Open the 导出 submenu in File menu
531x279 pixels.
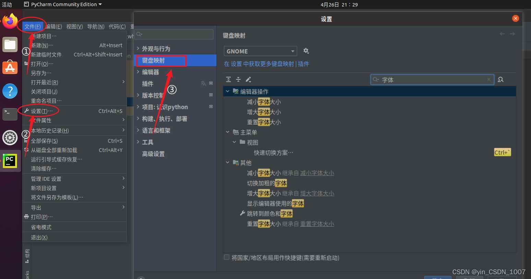point(74,207)
